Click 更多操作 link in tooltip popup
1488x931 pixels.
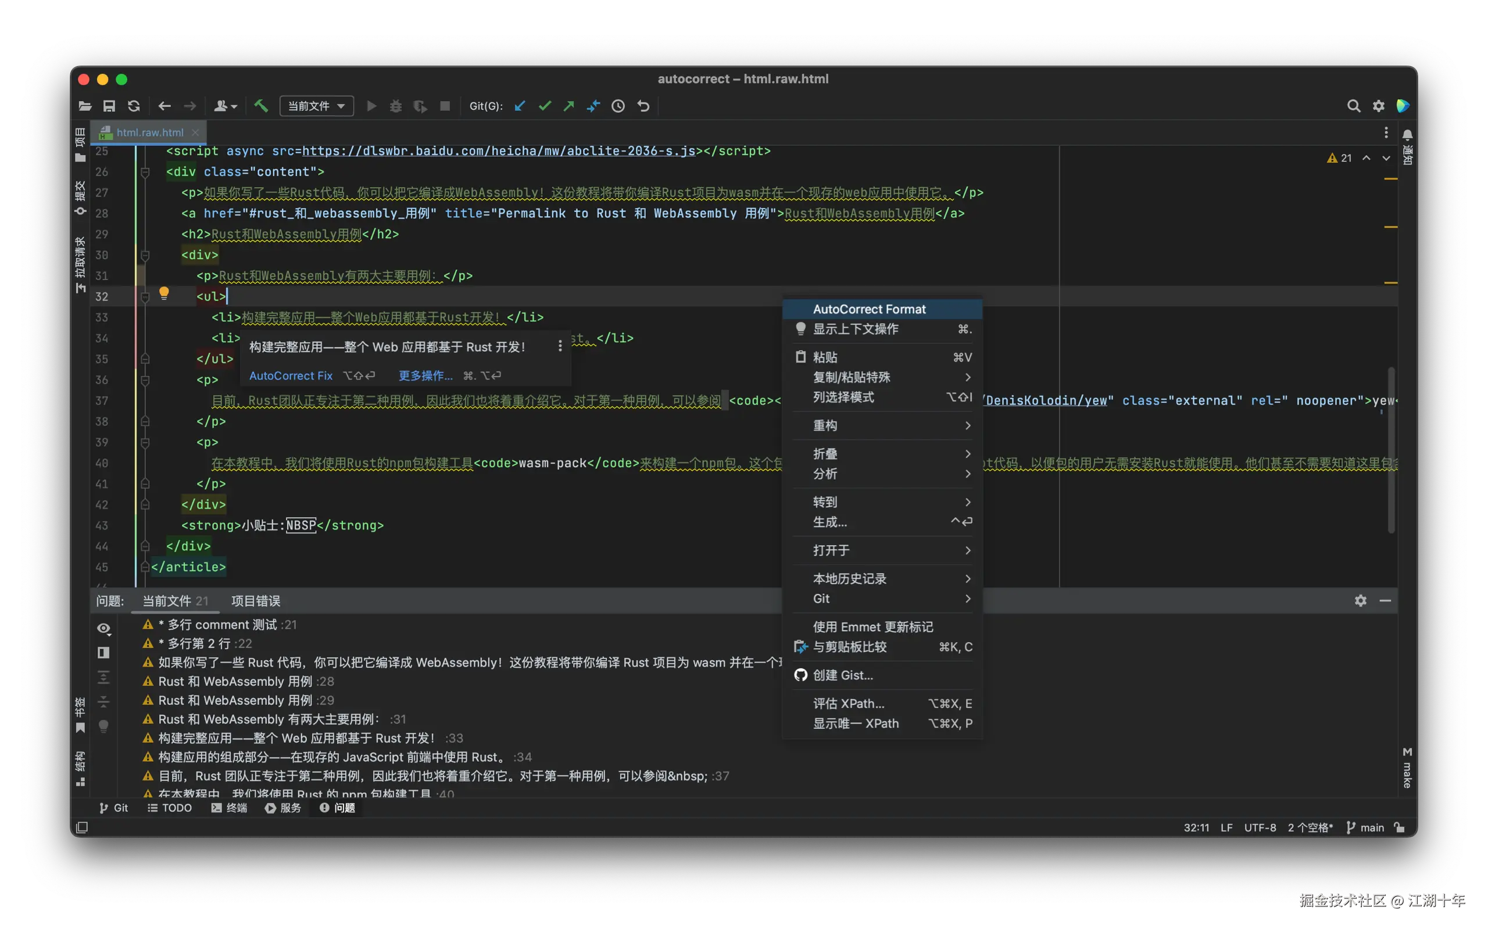tap(425, 375)
